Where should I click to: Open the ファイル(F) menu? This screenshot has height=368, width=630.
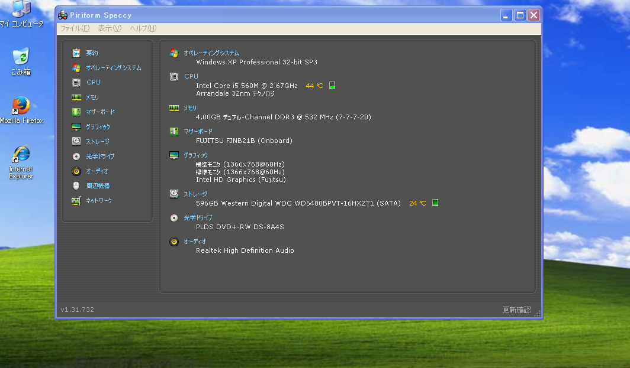tap(75, 28)
